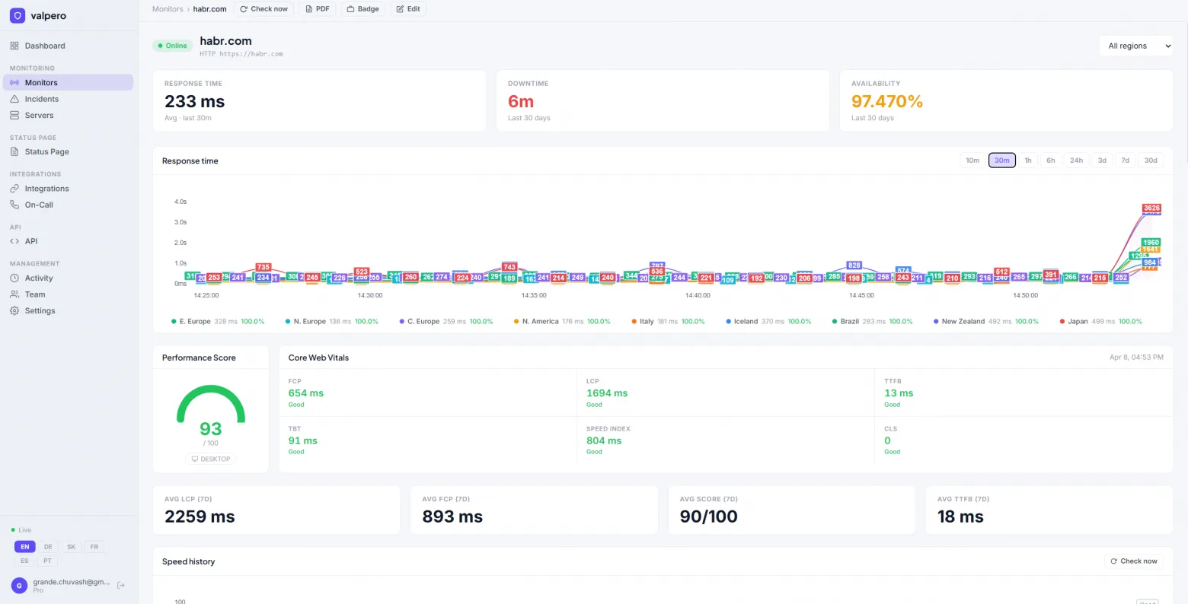The width and height of the screenshot is (1188, 604).
Task: Click the 97.470% availability value
Action: point(887,101)
